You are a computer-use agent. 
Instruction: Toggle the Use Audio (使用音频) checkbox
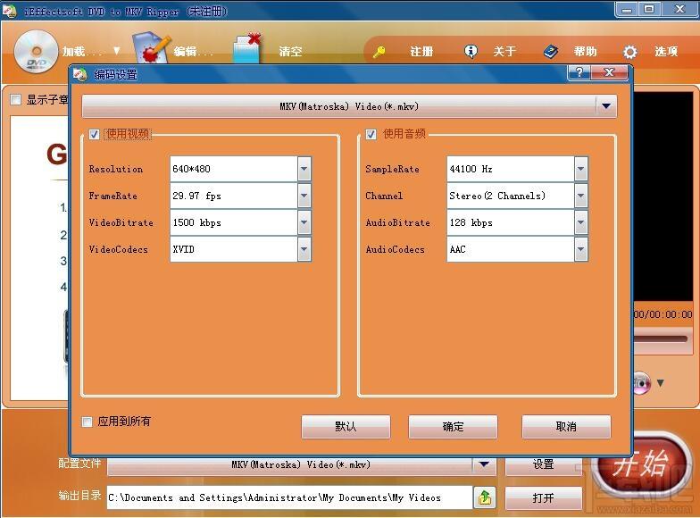[x=371, y=135]
